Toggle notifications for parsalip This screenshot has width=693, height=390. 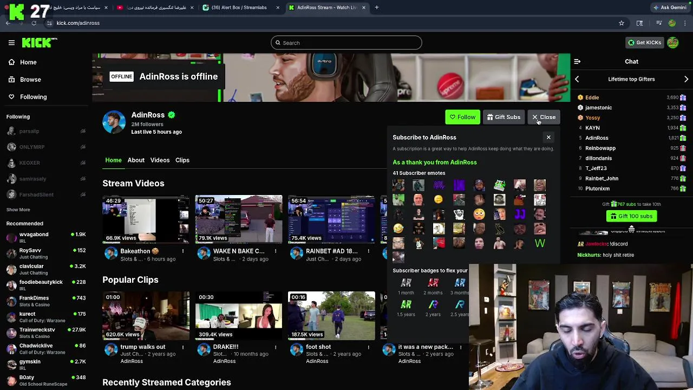(x=83, y=131)
